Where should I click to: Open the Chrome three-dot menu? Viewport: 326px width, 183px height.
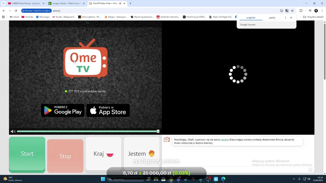(322, 11)
